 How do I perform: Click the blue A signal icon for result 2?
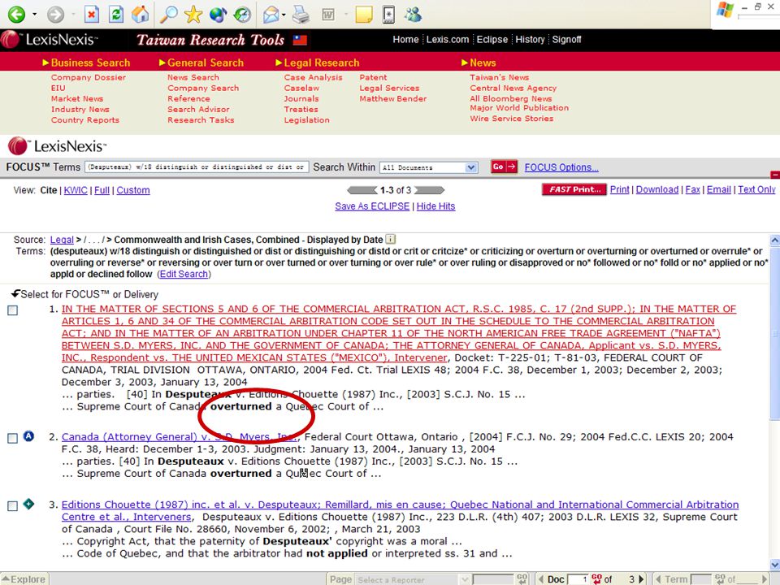29,436
